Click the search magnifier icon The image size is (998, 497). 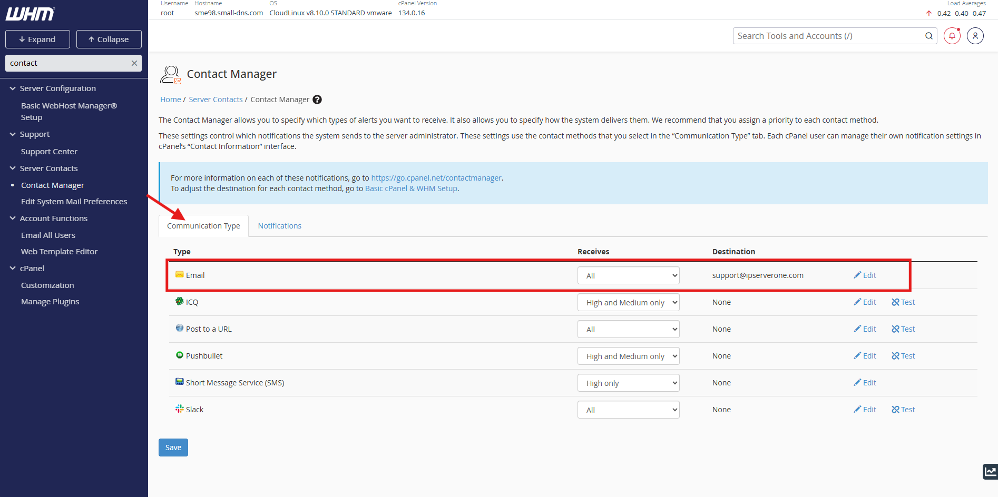click(928, 36)
